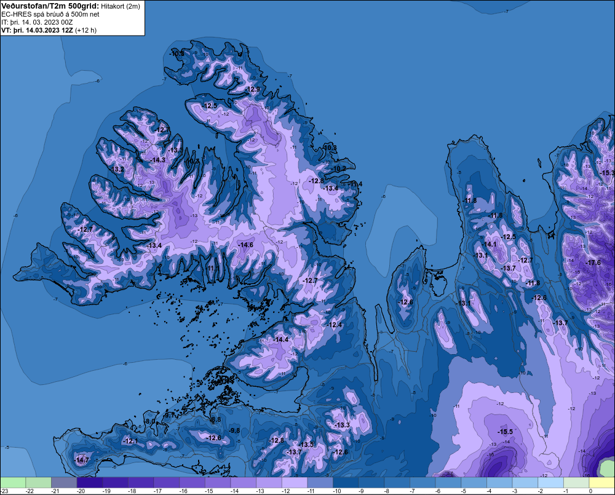Image resolution: width=615 pixels, height=495 pixels.
Task: Click the legend label -17
Action: tap(157, 491)
